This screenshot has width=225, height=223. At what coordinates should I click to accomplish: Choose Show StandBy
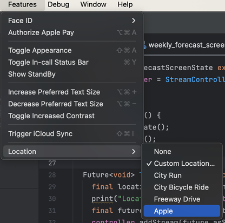(72, 74)
